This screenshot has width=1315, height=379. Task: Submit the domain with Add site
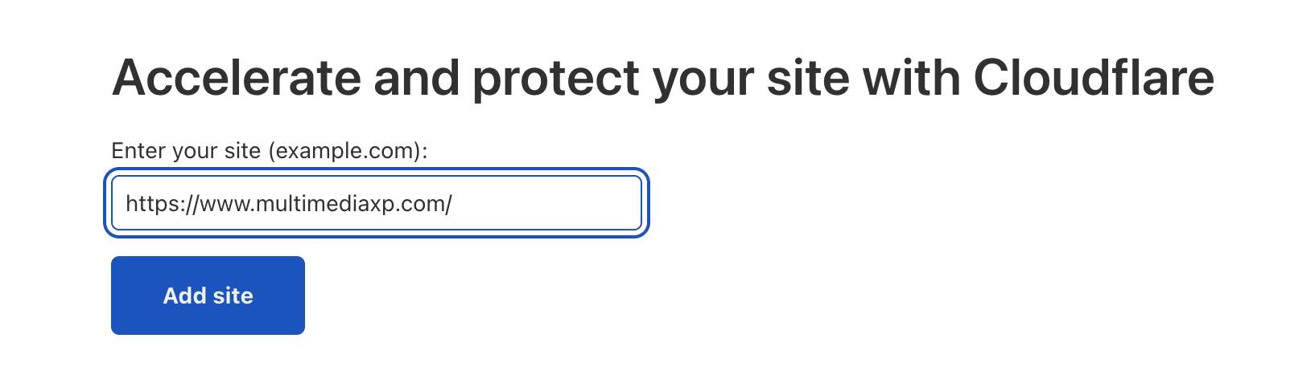(208, 295)
